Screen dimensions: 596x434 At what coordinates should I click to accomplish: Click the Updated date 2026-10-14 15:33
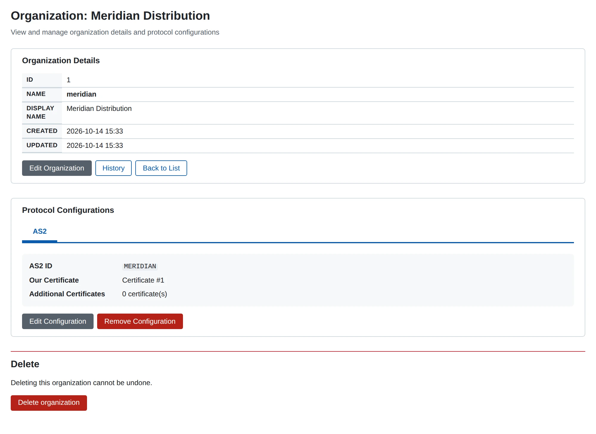95,145
